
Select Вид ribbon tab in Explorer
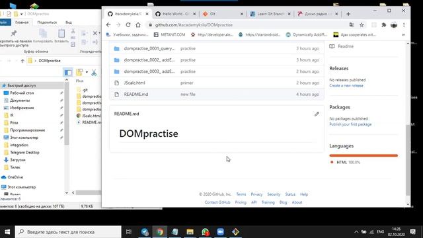(x=69, y=22)
